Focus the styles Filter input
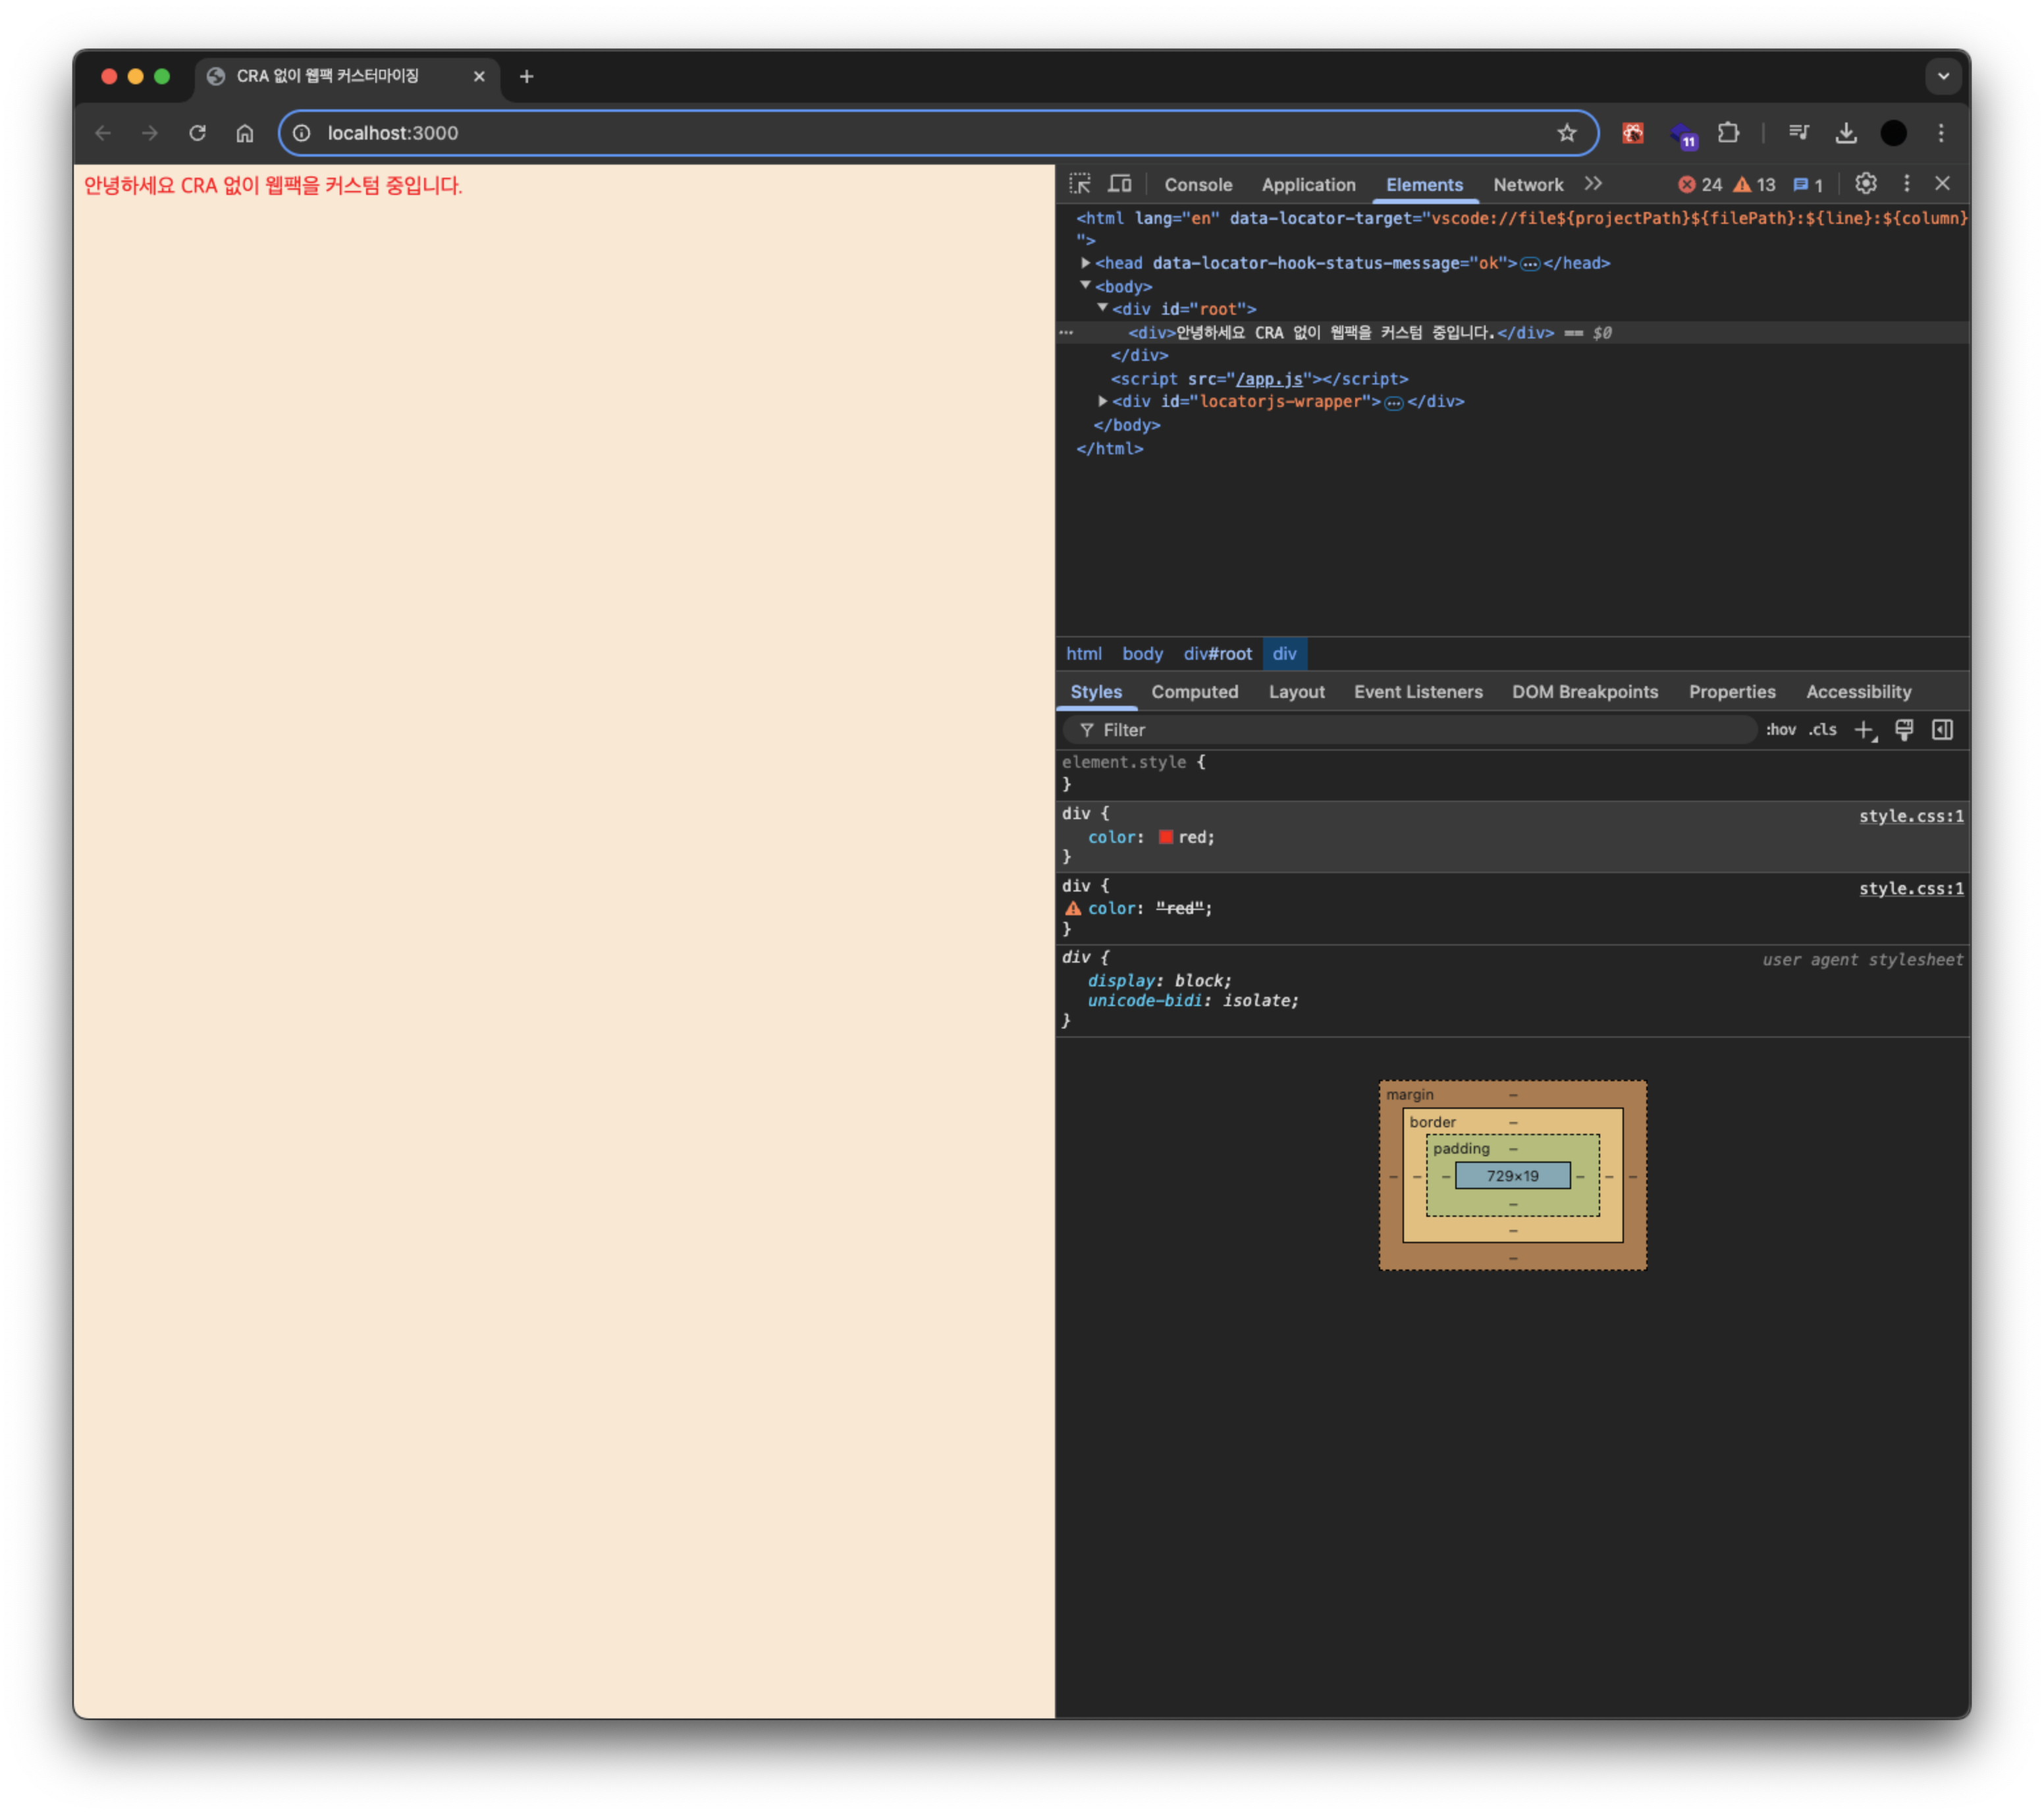 [x=1420, y=730]
